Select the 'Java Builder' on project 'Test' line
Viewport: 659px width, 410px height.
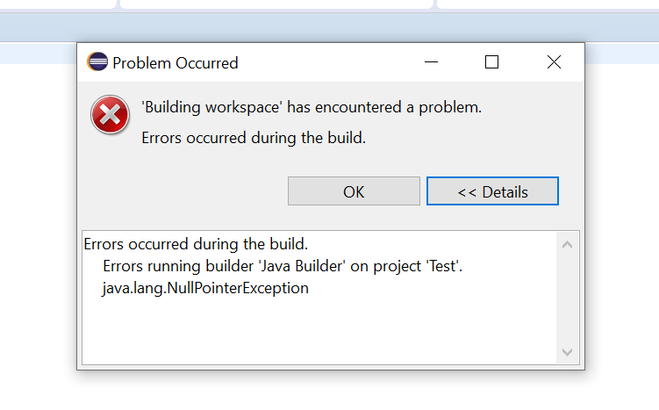[283, 266]
